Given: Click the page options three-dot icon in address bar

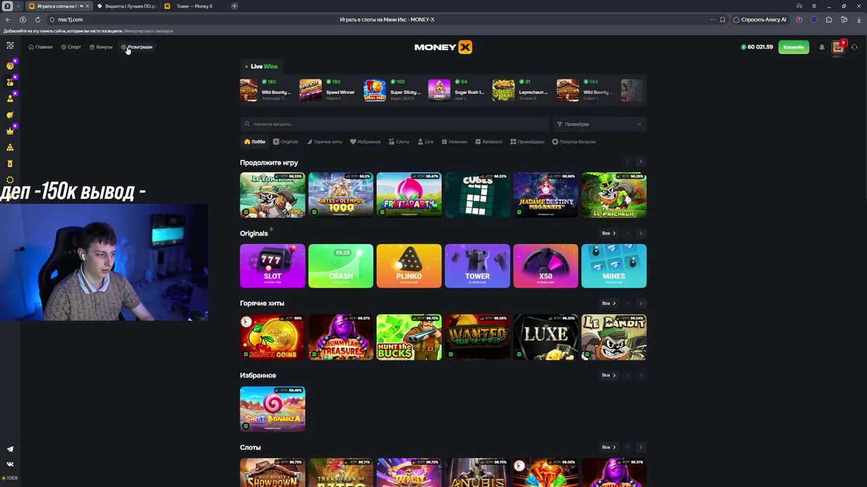Looking at the screenshot, I should tap(713, 20).
